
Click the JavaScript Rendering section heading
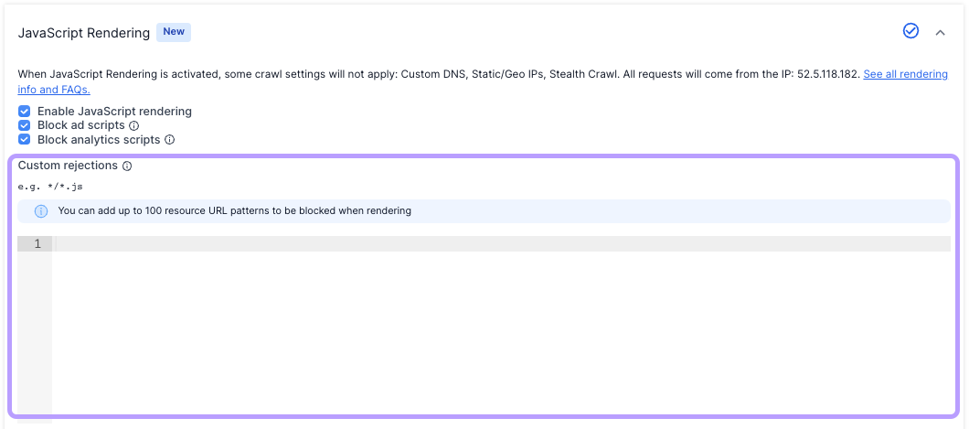[84, 33]
